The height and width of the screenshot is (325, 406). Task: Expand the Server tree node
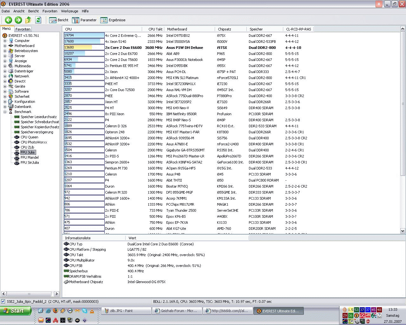5,56
